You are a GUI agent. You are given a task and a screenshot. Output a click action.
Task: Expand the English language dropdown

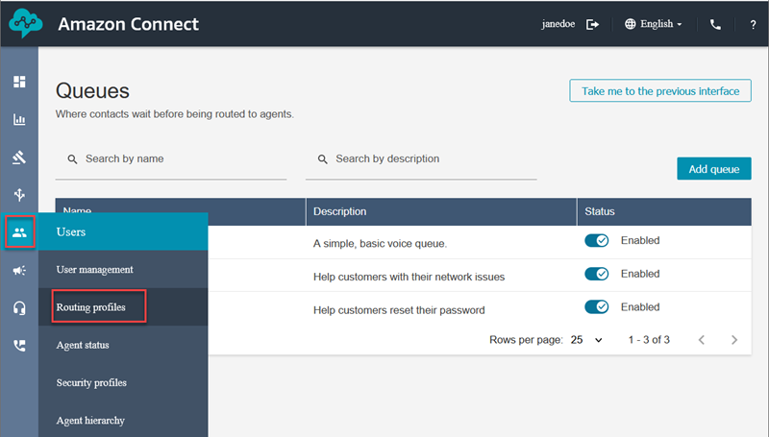coord(654,24)
